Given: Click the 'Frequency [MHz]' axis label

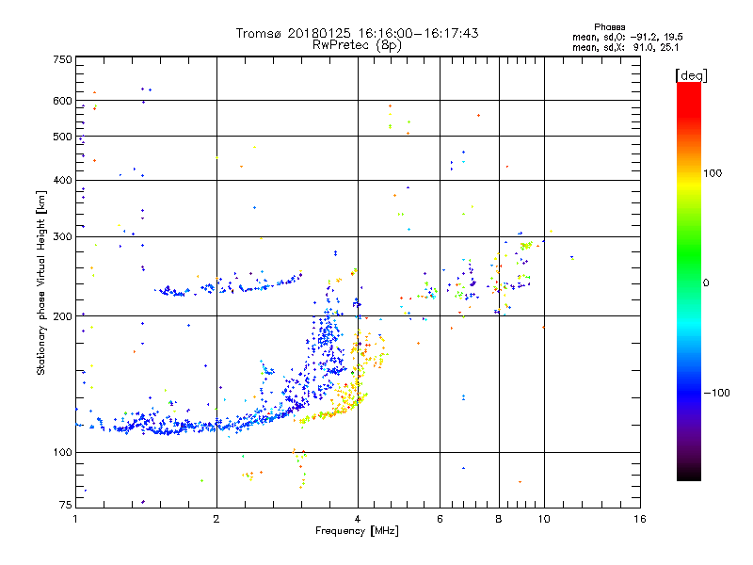Looking at the screenshot, I should (357, 531).
